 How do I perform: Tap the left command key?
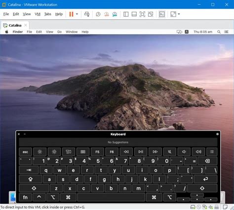[68, 197]
